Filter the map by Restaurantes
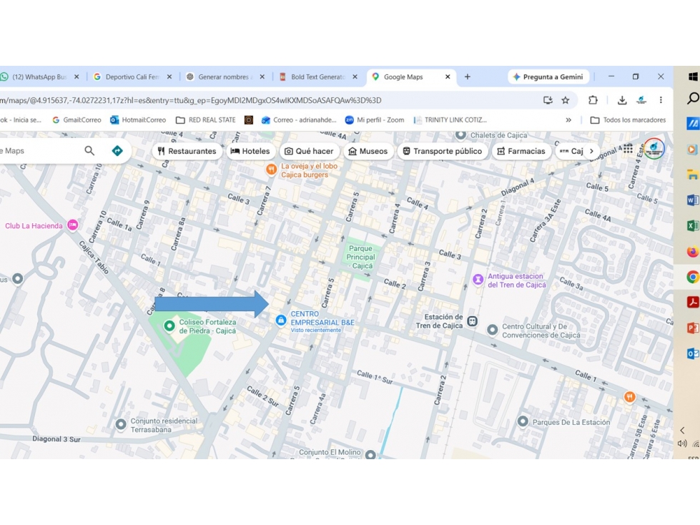700x525 pixels. pyautogui.click(x=187, y=151)
